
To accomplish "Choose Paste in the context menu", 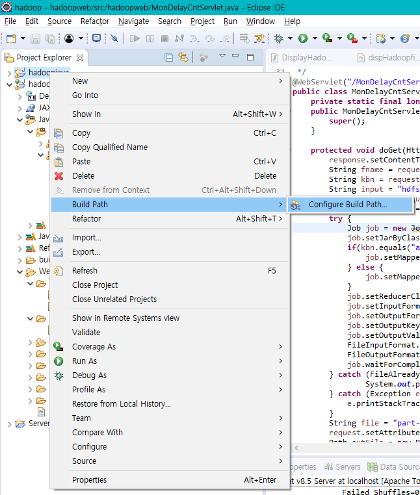I will click(x=170, y=162).
